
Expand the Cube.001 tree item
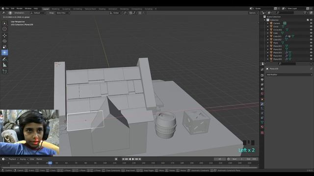tap(268, 36)
